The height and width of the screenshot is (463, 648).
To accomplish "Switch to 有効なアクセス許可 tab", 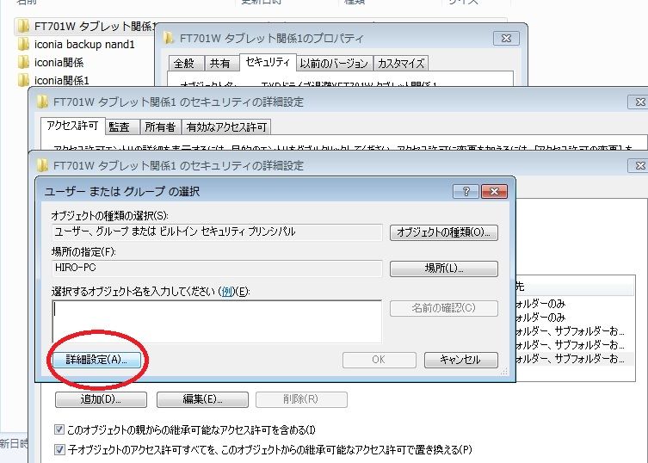I will [x=226, y=127].
